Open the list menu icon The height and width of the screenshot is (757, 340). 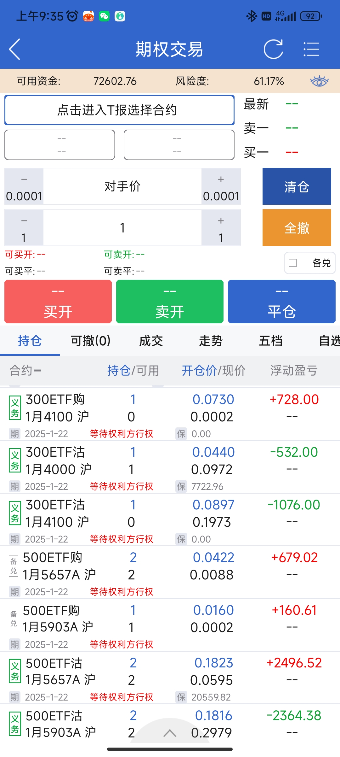click(x=311, y=49)
